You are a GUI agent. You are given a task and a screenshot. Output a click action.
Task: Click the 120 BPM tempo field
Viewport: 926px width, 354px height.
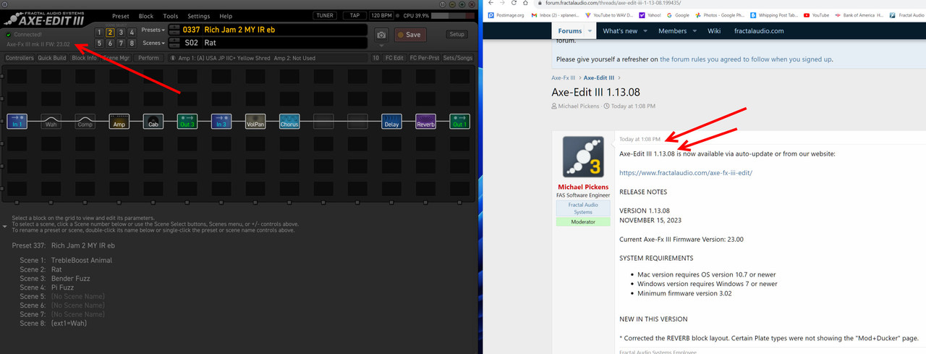pyautogui.click(x=383, y=15)
